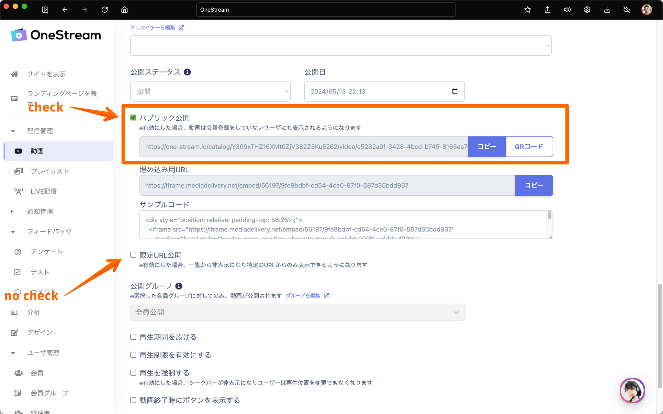
Task: Open the chat support avatar bubble
Action: (x=632, y=390)
